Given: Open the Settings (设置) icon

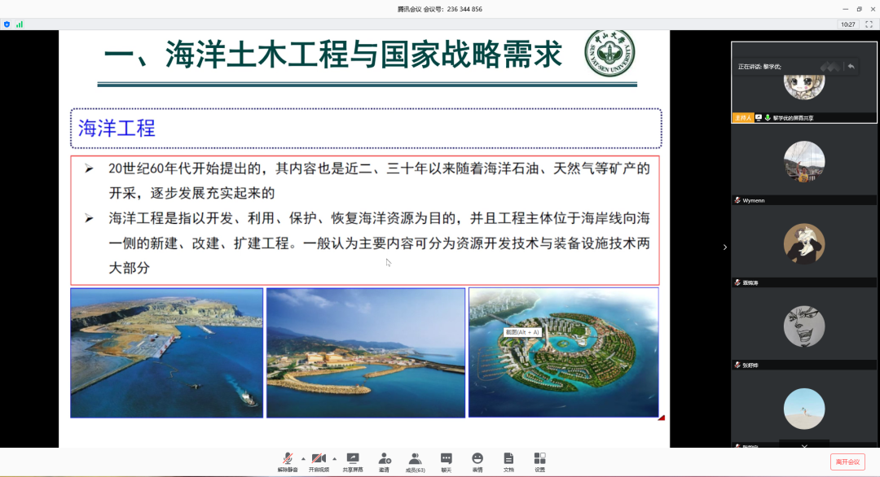Looking at the screenshot, I should point(539,460).
